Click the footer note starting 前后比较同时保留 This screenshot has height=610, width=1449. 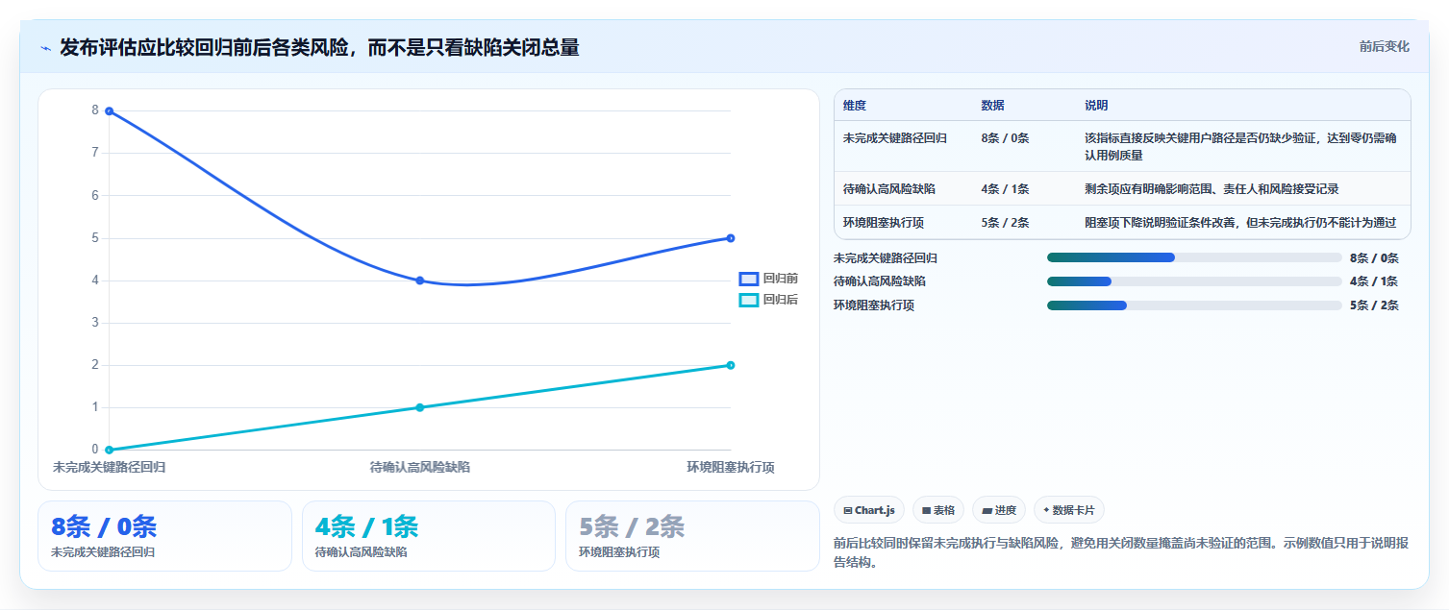pos(1121,552)
